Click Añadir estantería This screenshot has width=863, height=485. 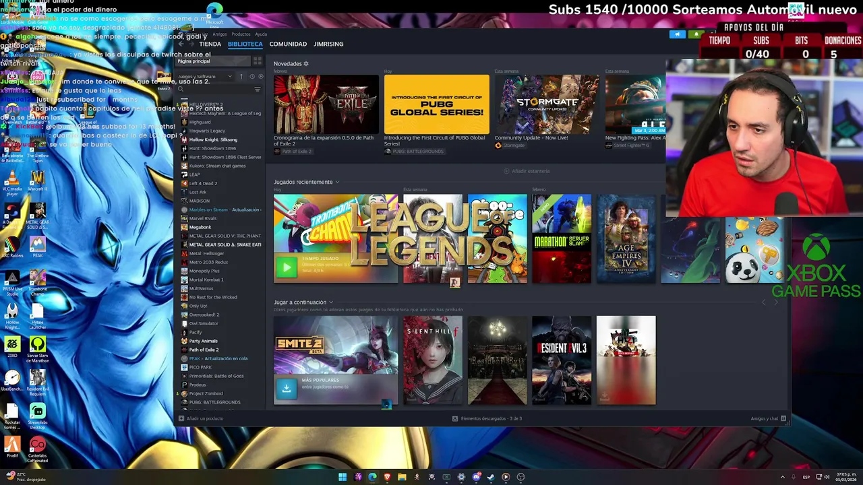point(527,171)
